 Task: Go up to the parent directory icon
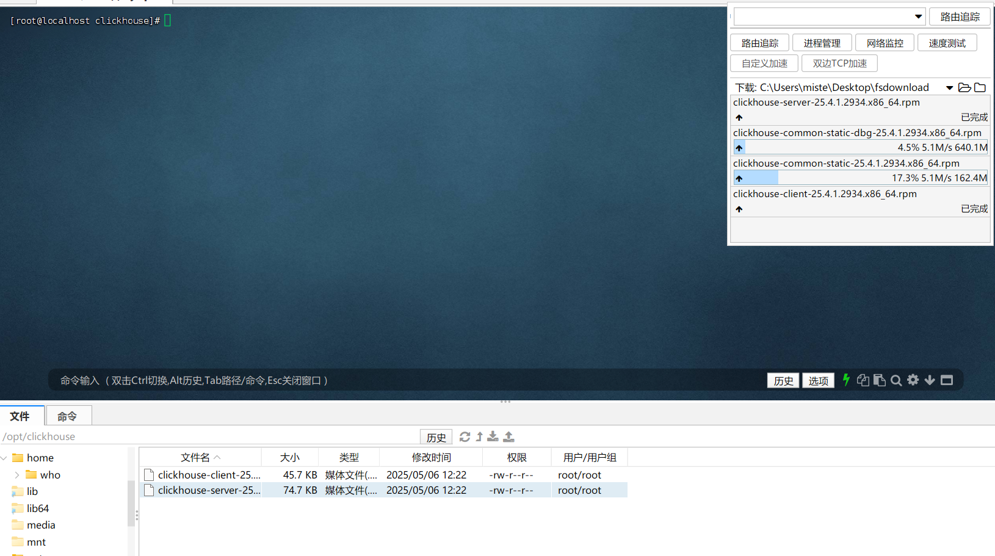coord(479,436)
